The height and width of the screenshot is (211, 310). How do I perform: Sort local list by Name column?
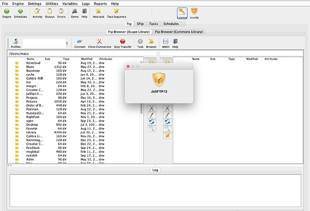pyautogui.click(x=30, y=59)
